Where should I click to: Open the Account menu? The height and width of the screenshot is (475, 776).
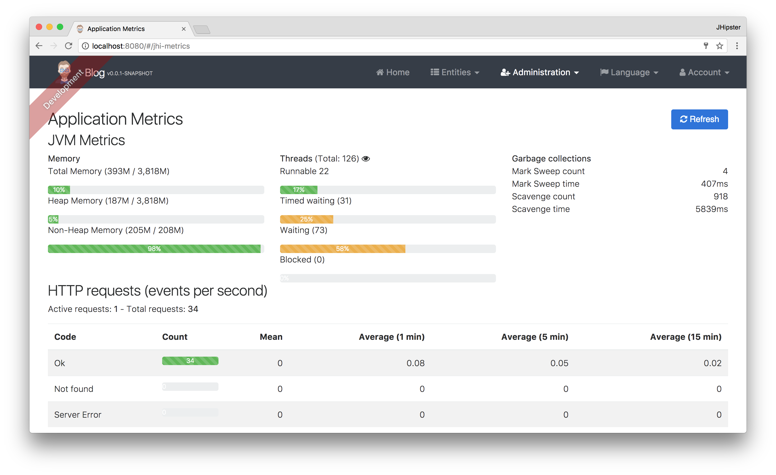pyautogui.click(x=704, y=72)
